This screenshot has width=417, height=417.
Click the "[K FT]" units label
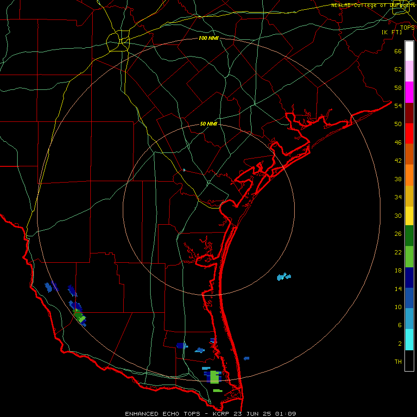[x=392, y=32]
